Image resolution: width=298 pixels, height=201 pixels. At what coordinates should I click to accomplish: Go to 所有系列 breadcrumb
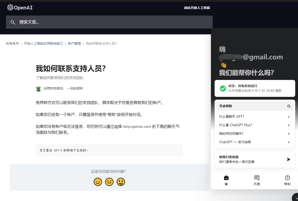click(x=12, y=44)
